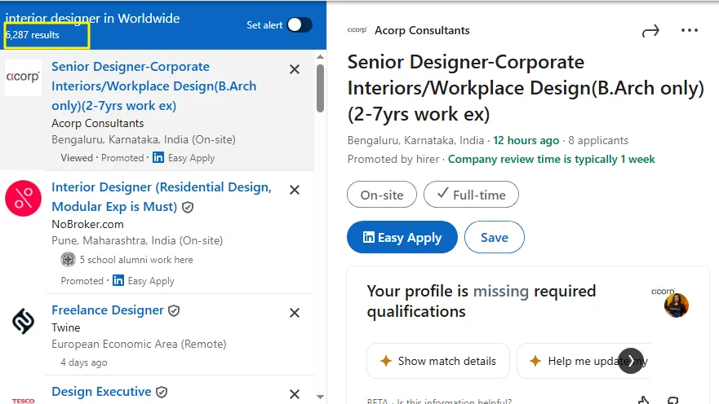The height and width of the screenshot is (404, 719).
Task: Click the Easy Apply button
Action: coord(402,237)
